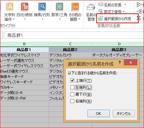
Task: Expand the 日付/時刻 dropdown arrow
Action: [25, 19]
